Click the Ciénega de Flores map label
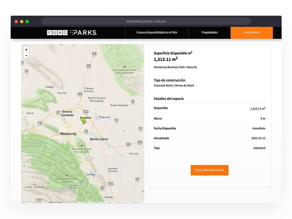Image resolution: width=292 pixels, height=219 pixels. point(89,90)
